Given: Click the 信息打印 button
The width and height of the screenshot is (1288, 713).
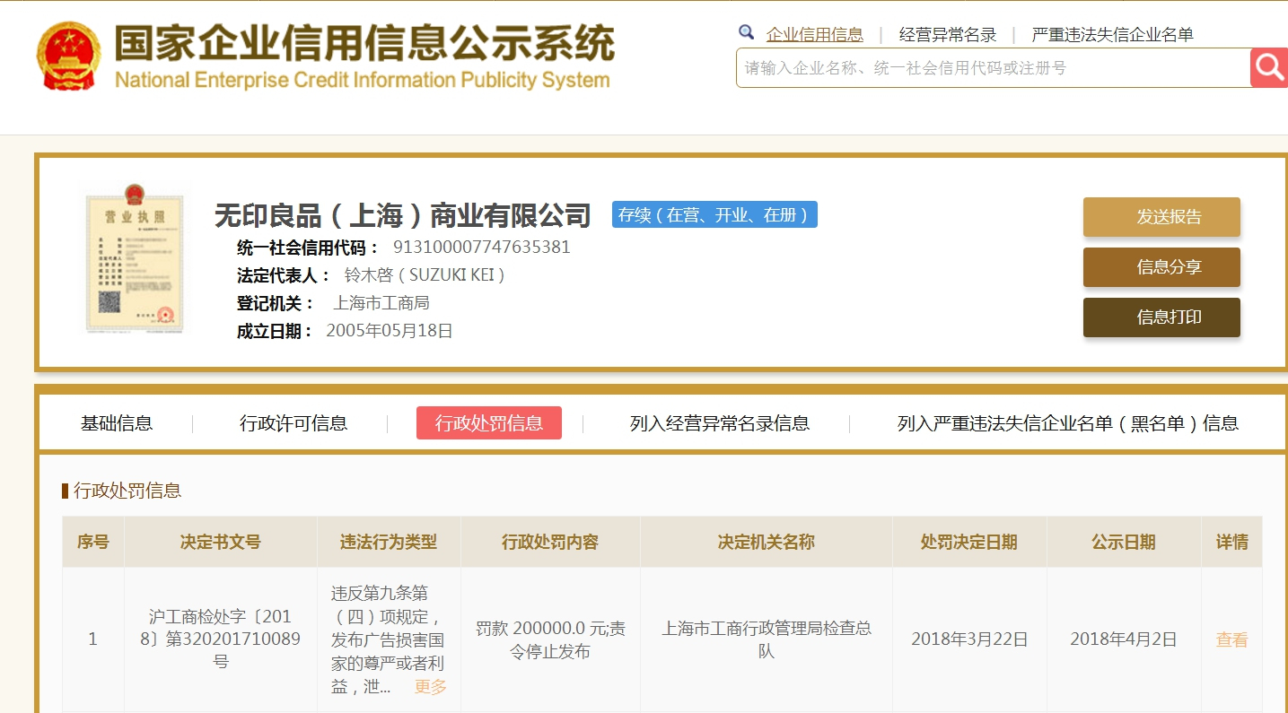Looking at the screenshot, I should (1161, 317).
